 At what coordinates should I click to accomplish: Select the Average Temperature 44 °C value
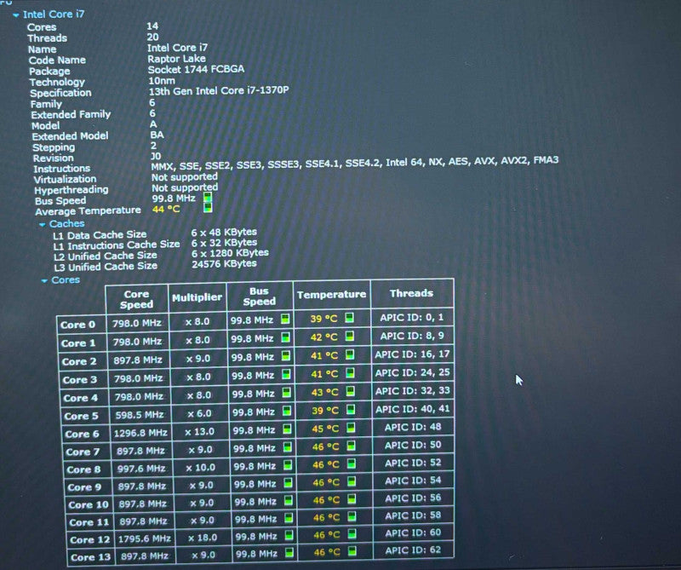click(x=166, y=209)
